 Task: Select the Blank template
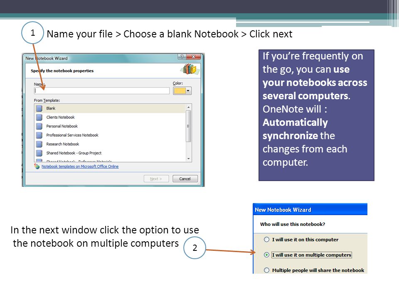[111, 108]
